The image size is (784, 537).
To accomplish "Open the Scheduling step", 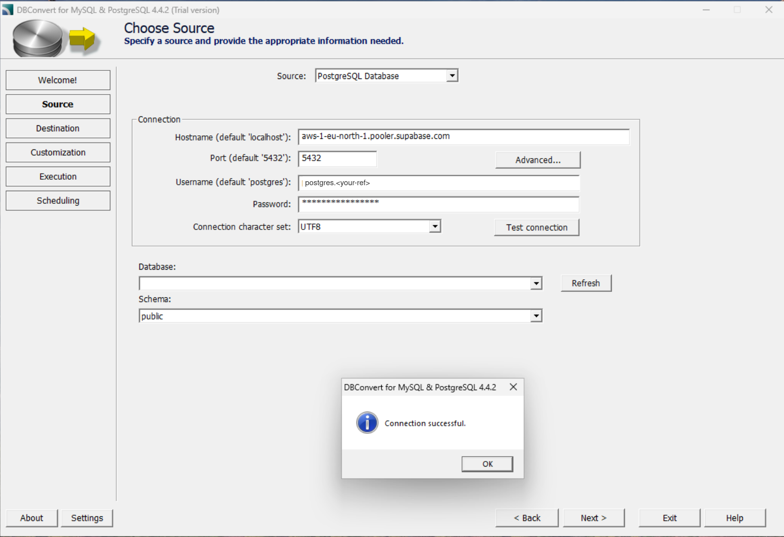I will pyautogui.click(x=58, y=201).
